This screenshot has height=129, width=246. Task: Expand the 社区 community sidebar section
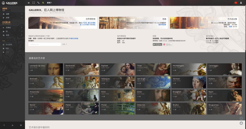[x=12, y=35]
